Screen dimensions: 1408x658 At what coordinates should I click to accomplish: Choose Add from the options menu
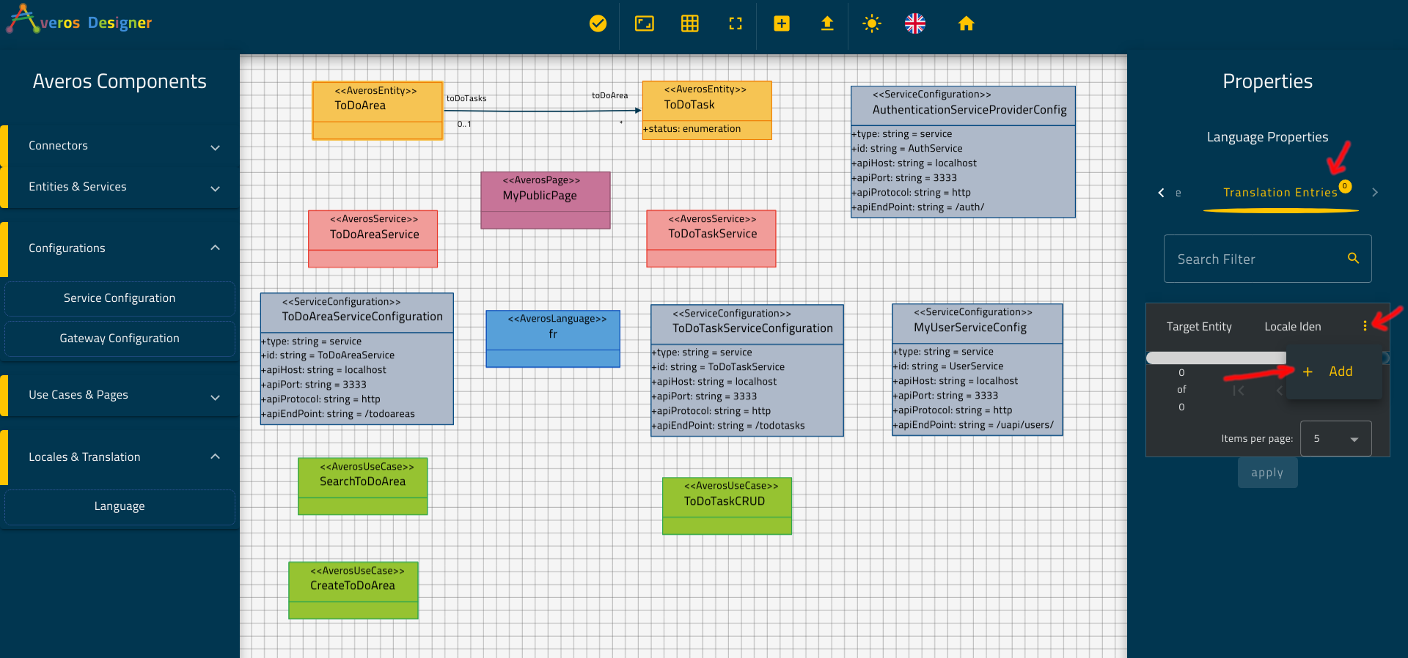(x=1334, y=371)
